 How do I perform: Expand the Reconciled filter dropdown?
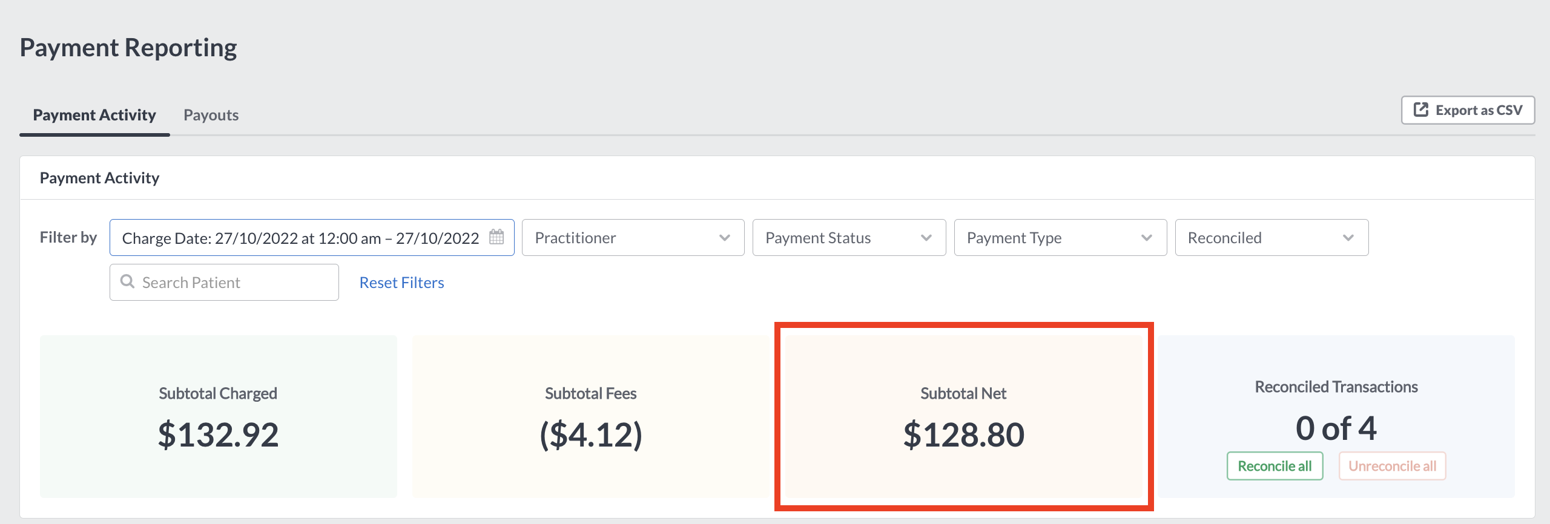[1271, 238]
